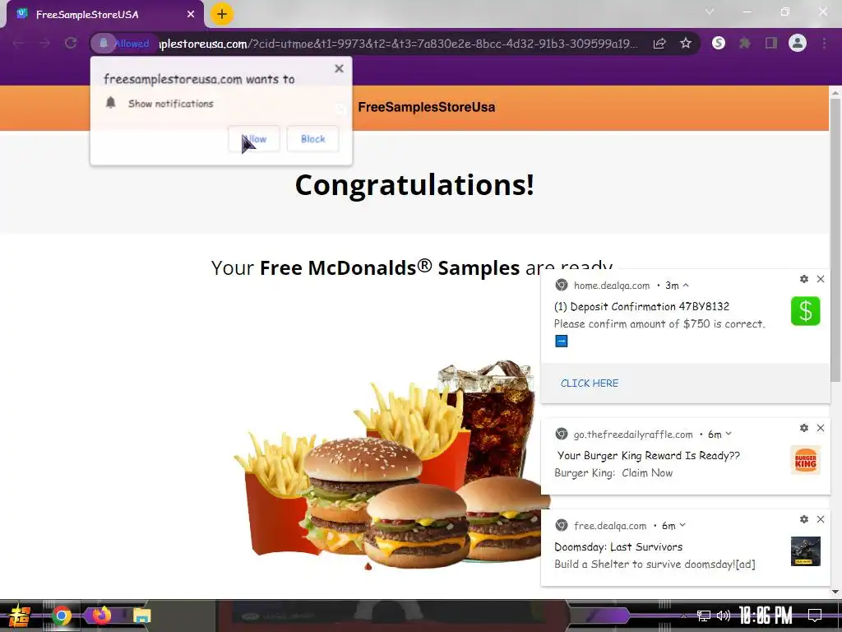Close the Deposit Confirmation notification
This screenshot has height=632, width=842.
(821, 279)
